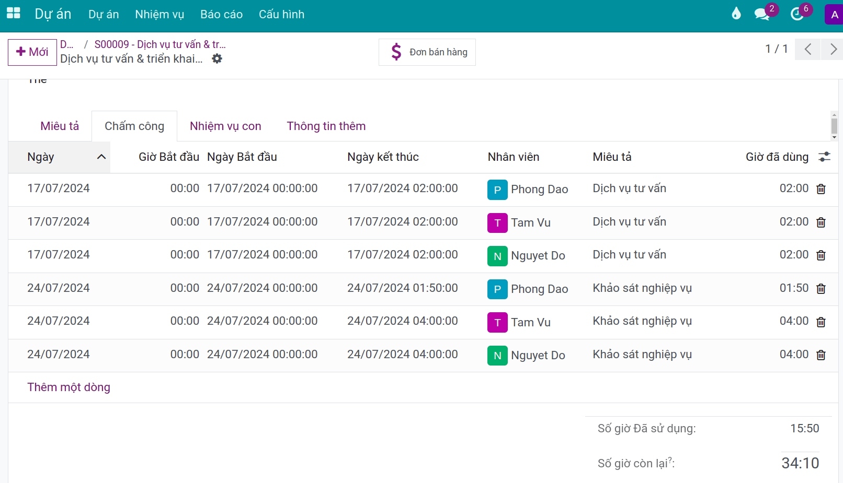The width and height of the screenshot is (843, 483).
Task: Open the Đơn bán hàng smart button
Action: [427, 52]
